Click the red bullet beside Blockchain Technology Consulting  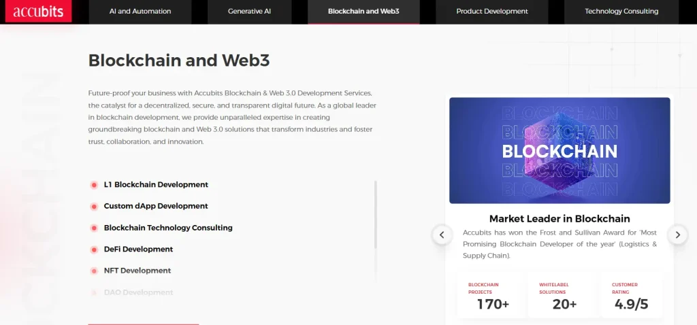tap(94, 228)
